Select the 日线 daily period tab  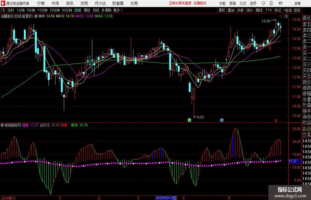point(78,10)
